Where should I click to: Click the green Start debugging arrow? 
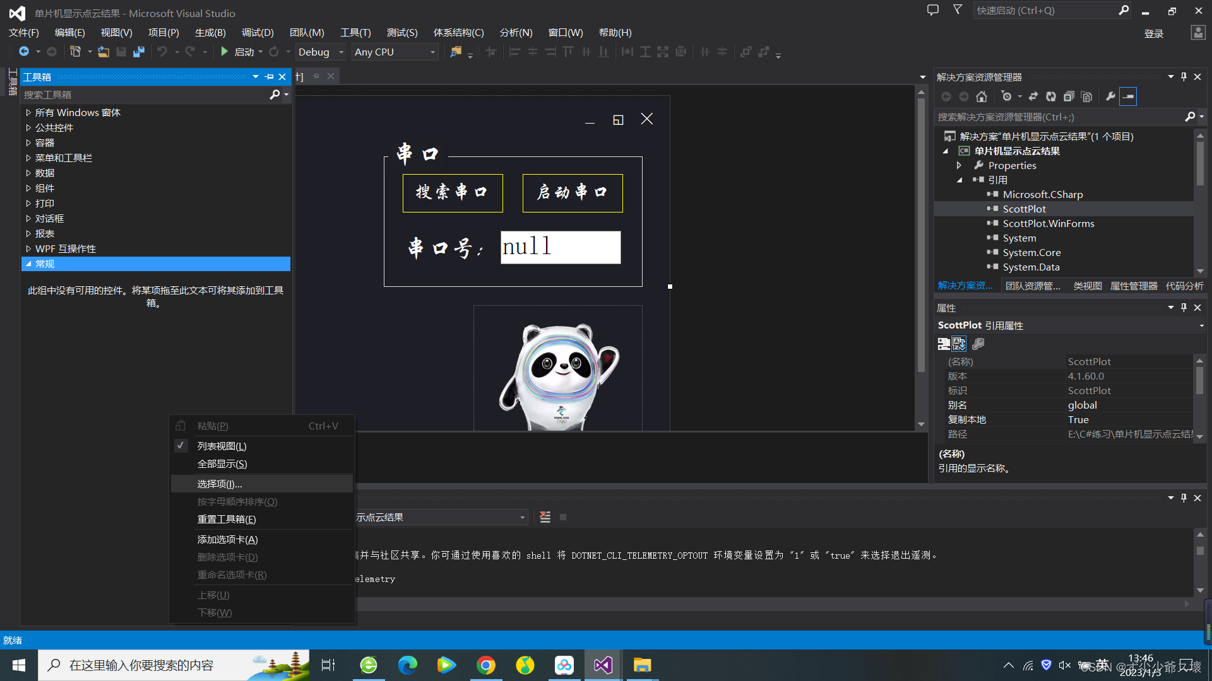point(224,52)
